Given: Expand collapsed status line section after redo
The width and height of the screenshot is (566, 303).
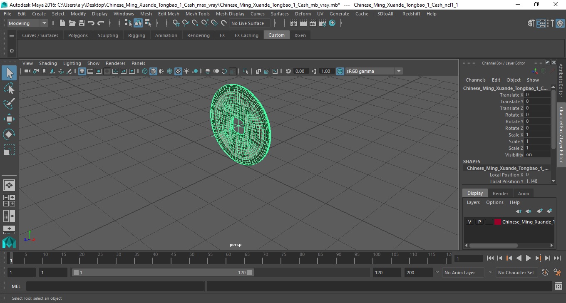Looking at the screenshot, I should [x=111, y=23].
